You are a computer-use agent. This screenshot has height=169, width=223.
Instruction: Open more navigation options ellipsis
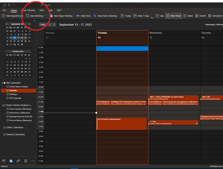click(x=33, y=161)
